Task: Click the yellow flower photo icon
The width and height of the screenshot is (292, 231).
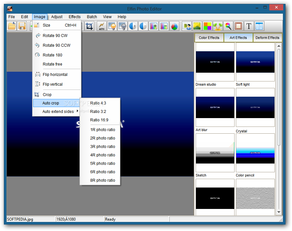Action: point(197,26)
